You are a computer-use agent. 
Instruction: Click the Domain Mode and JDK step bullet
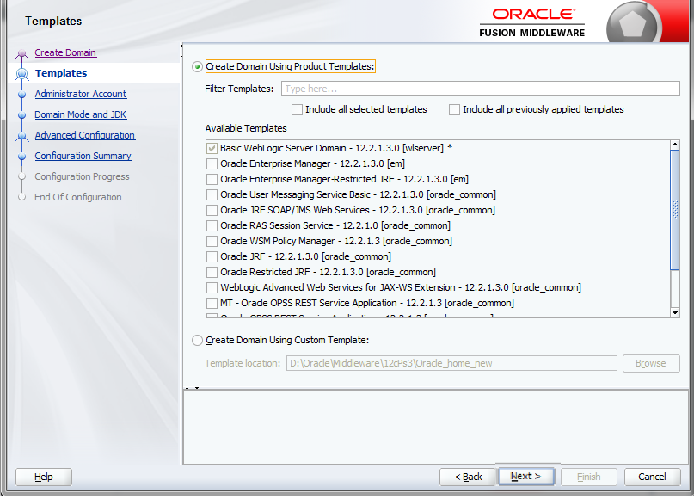[21, 115]
